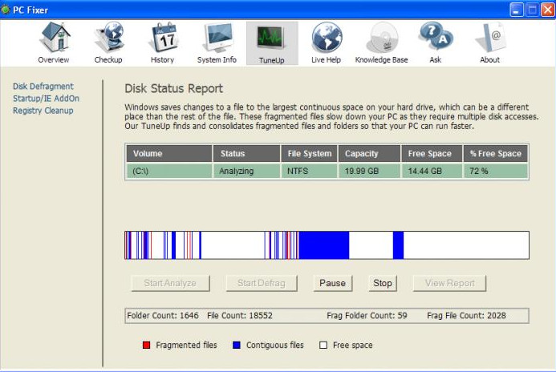Viewport: 556px width, 372px height.
Task: Click the Analyzing status cell
Action: click(246, 171)
